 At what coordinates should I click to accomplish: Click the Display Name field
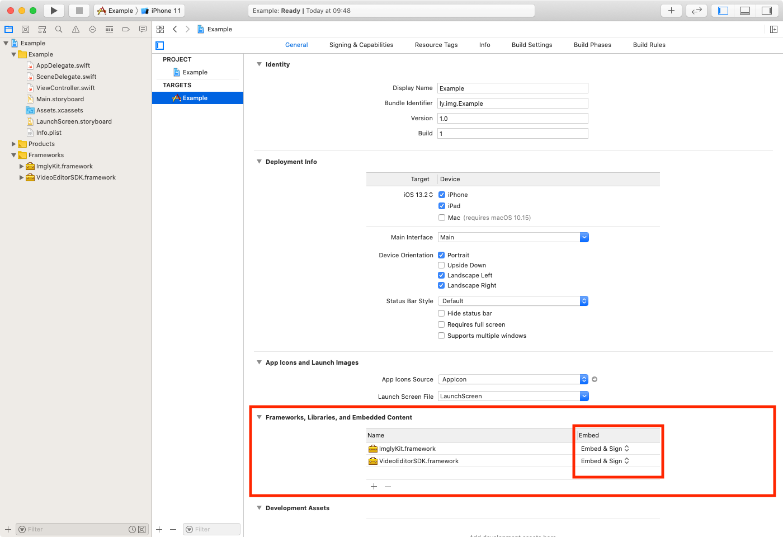tap(513, 88)
